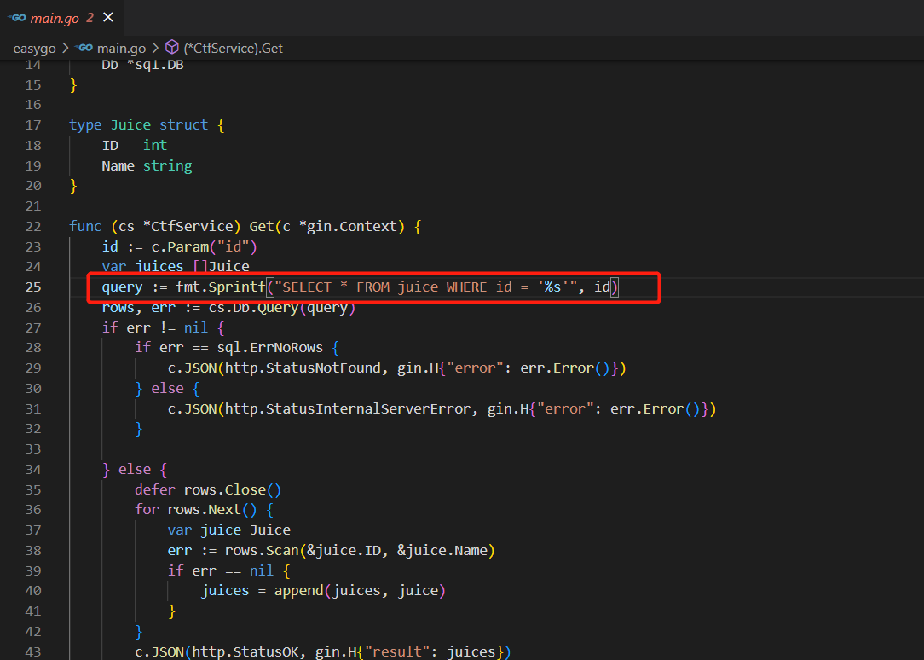924x660 pixels.
Task: Click the problems count badge on the tab
Action: [90, 18]
